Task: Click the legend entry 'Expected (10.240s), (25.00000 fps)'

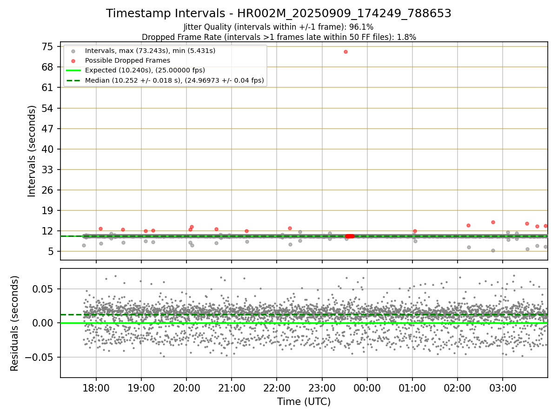Action: [145, 71]
